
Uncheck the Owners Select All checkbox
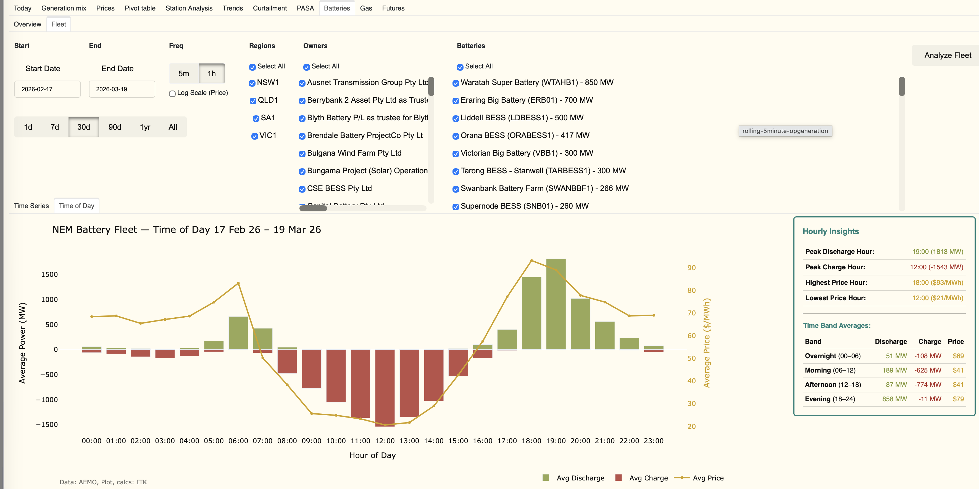pos(306,67)
